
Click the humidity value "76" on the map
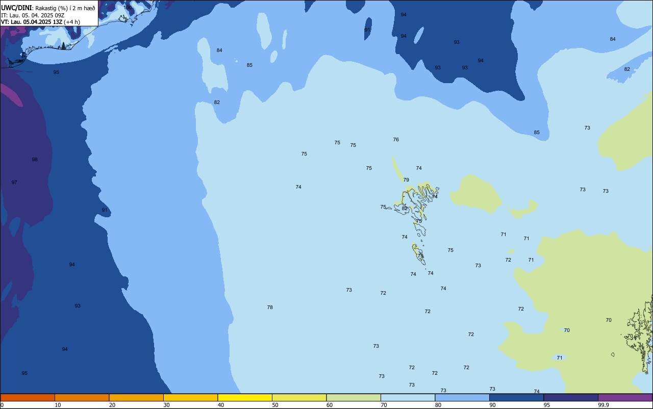click(x=396, y=140)
